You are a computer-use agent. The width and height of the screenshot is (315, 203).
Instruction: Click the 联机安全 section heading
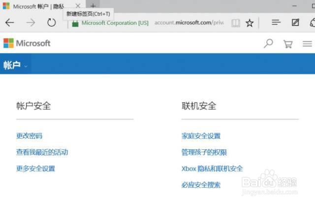coord(199,106)
